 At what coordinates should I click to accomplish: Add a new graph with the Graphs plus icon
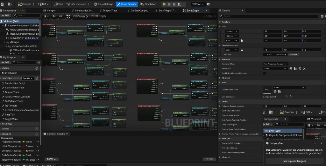click(37, 68)
